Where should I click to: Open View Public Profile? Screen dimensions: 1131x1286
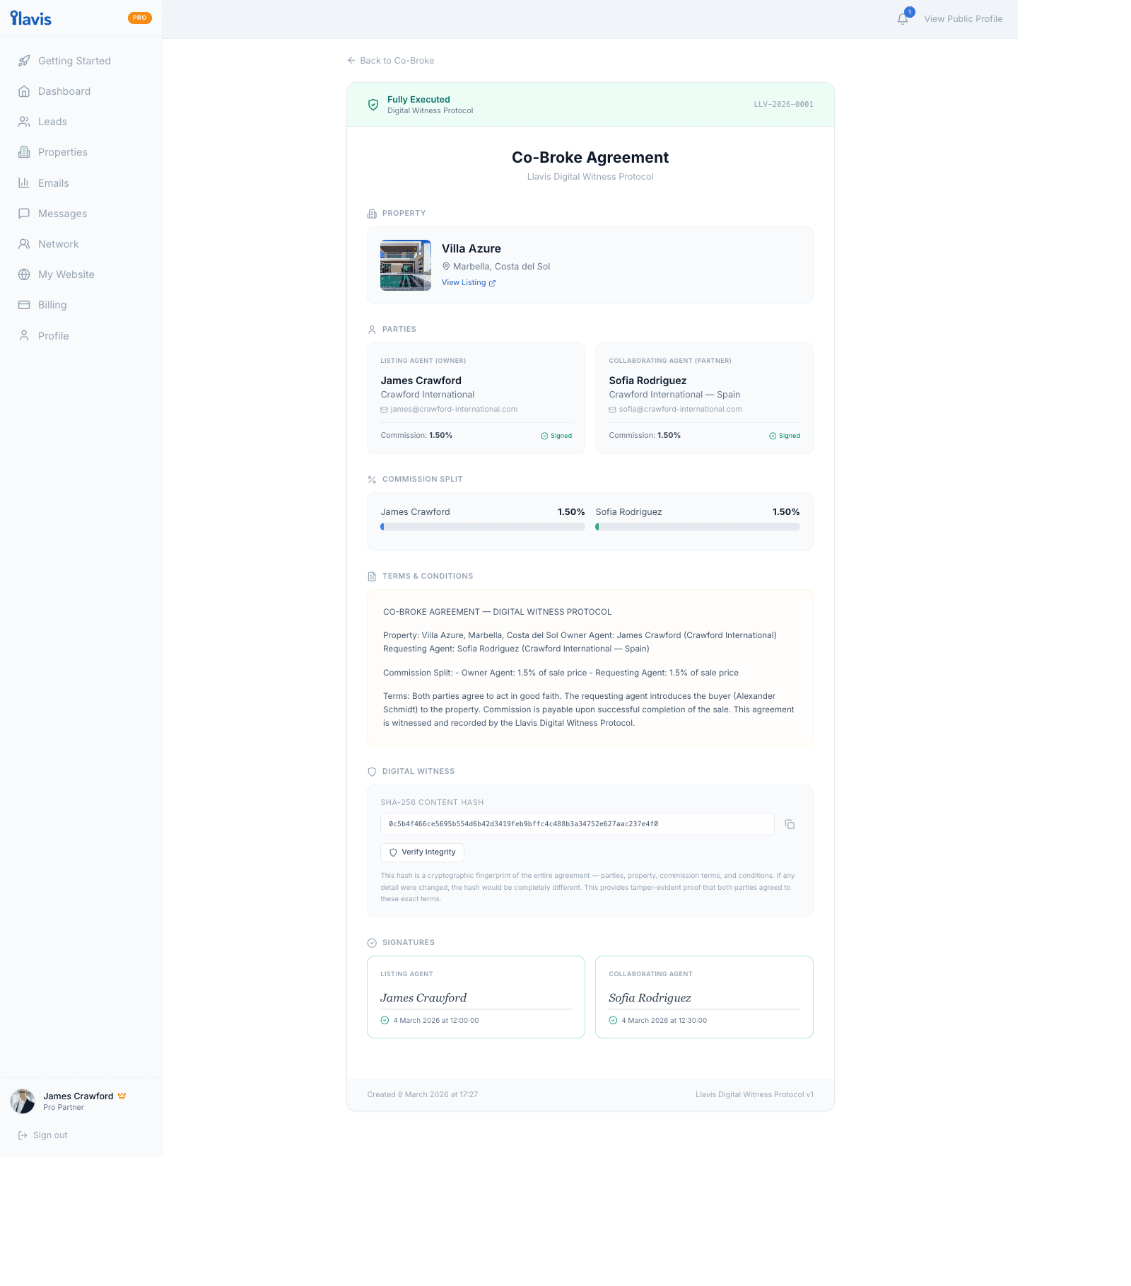click(x=963, y=19)
